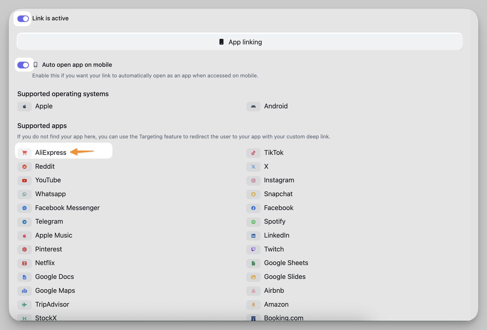The image size is (487, 330).
Task: Click the Facebook Messenger app icon
Action: click(x=24, y=208)
